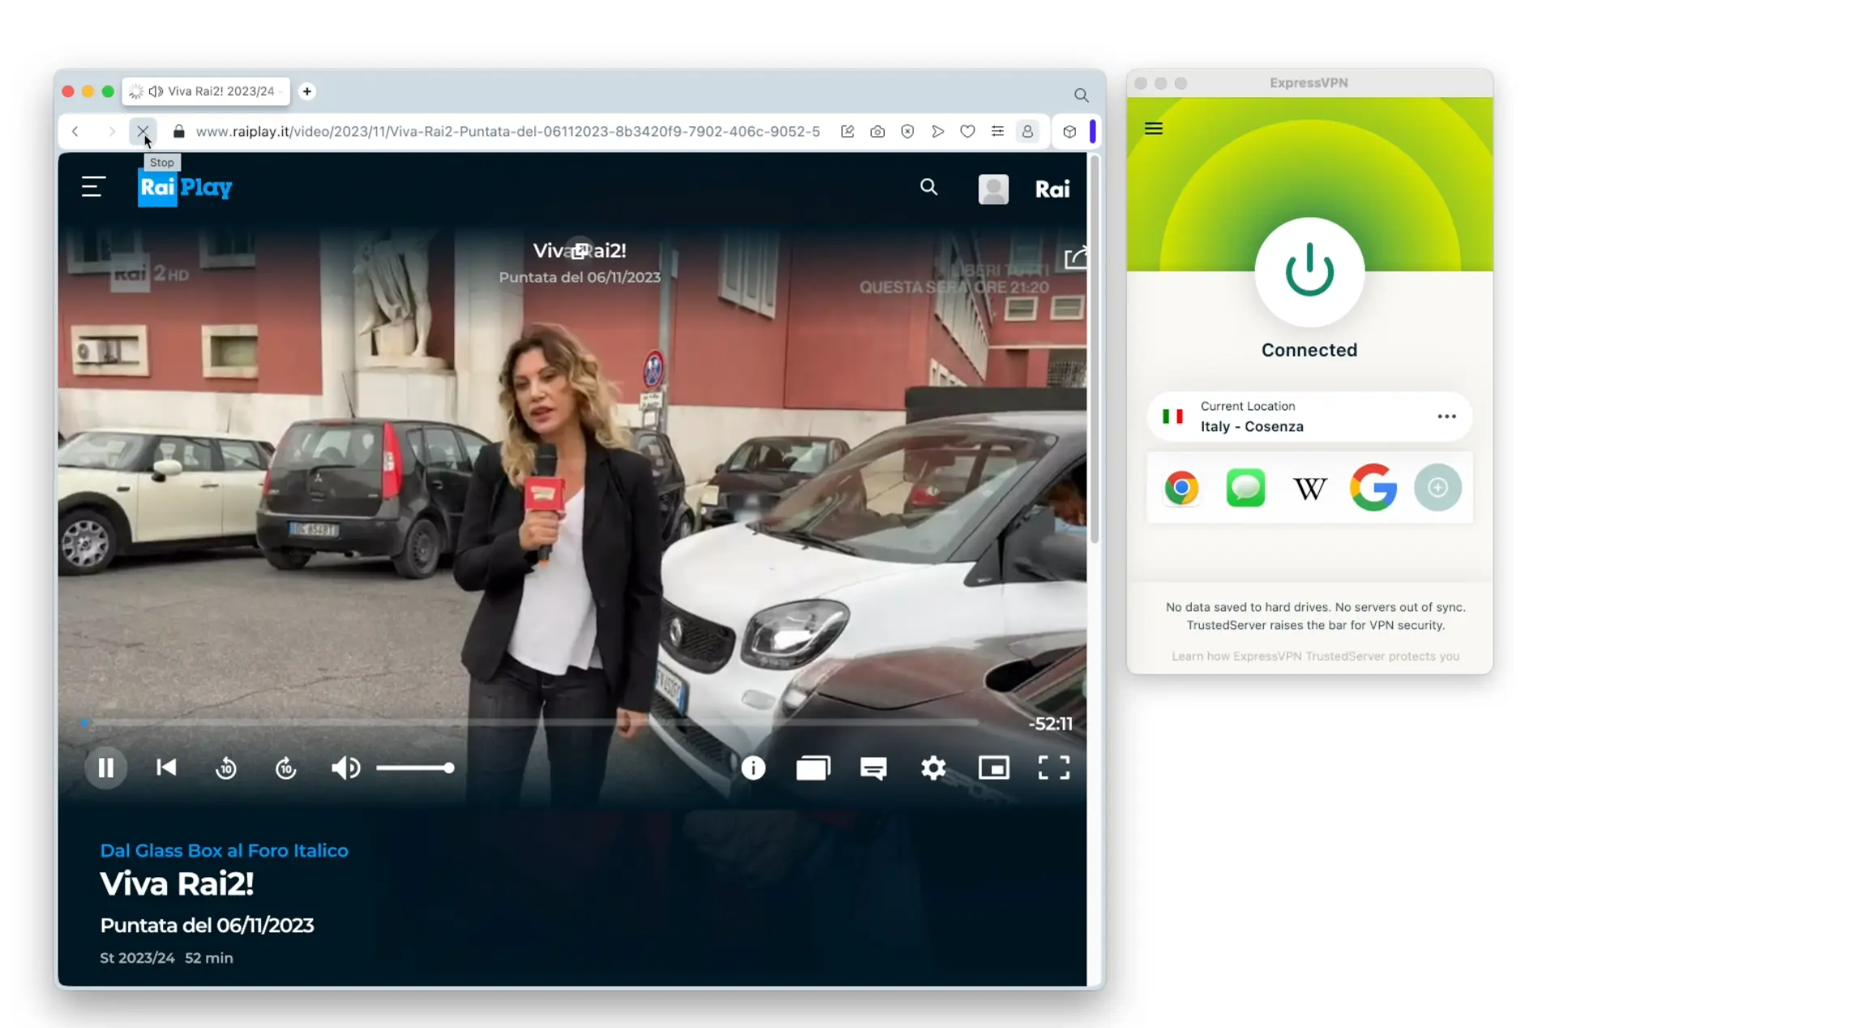Adjust the volume slider
Image resolution: width=1855 pixels, height=1028 pixels.
(x=415, y=768)
